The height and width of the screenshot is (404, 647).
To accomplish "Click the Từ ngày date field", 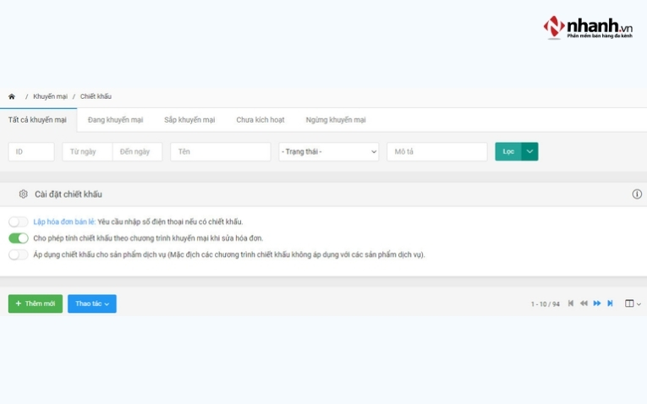I will [86, 152].
